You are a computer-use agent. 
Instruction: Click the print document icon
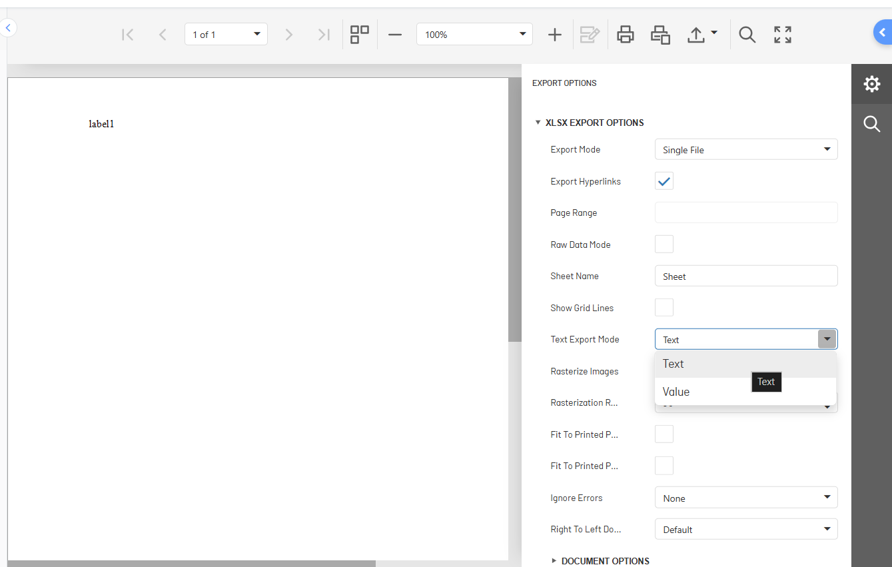tap(625, 35)
